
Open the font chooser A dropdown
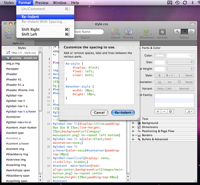[190, 112]
